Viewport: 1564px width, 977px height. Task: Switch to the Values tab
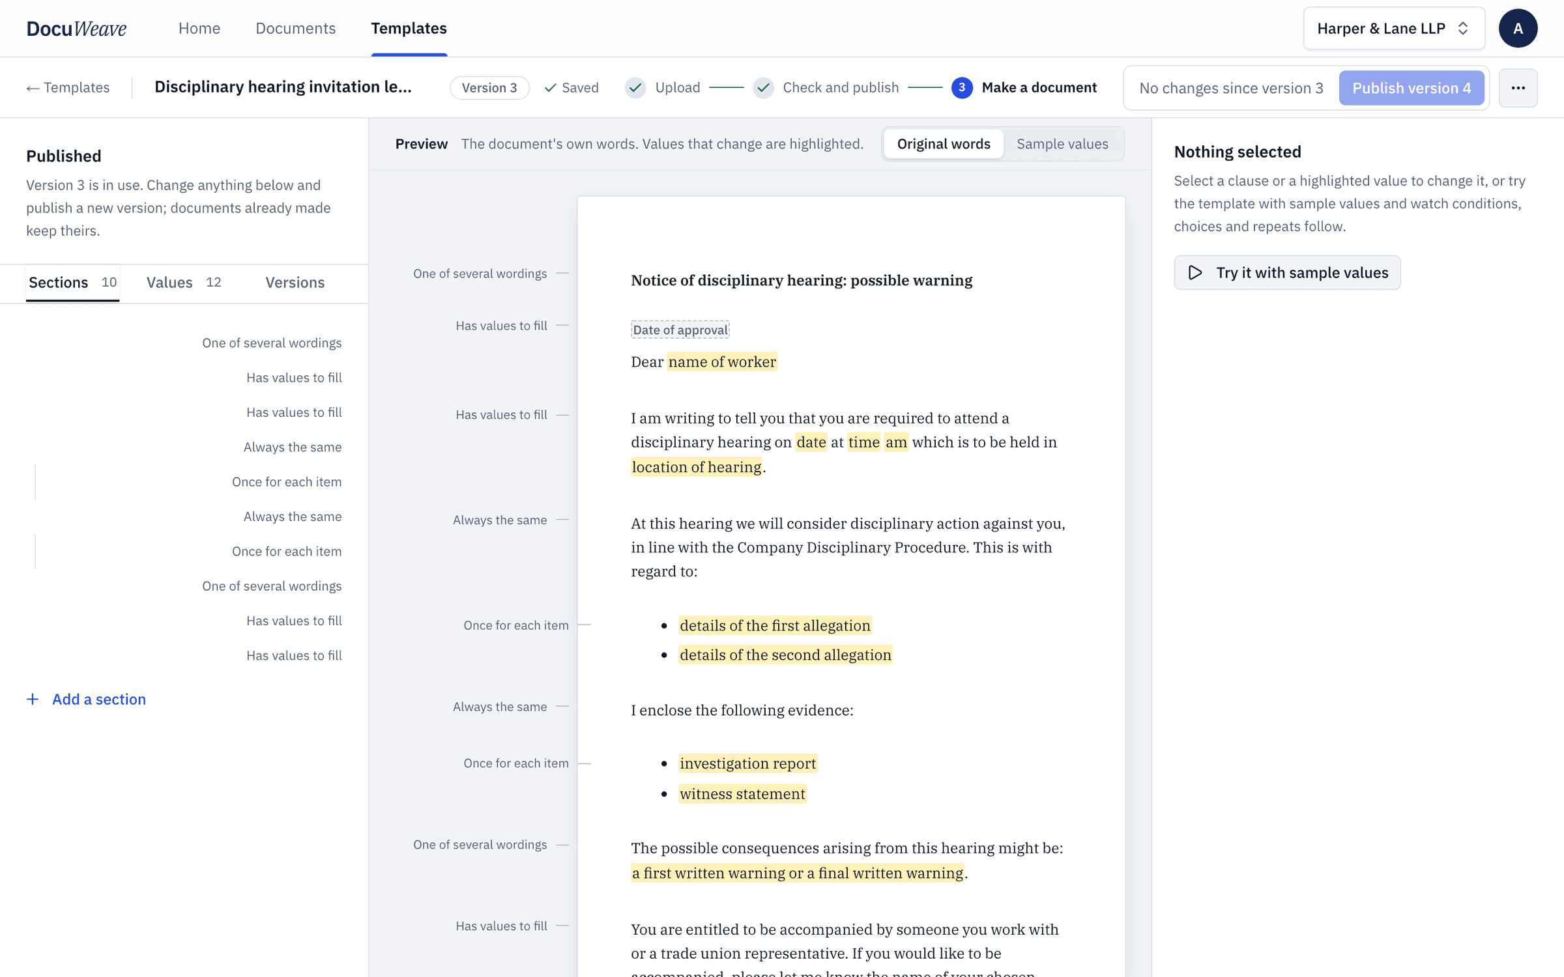tap(184, 283)
